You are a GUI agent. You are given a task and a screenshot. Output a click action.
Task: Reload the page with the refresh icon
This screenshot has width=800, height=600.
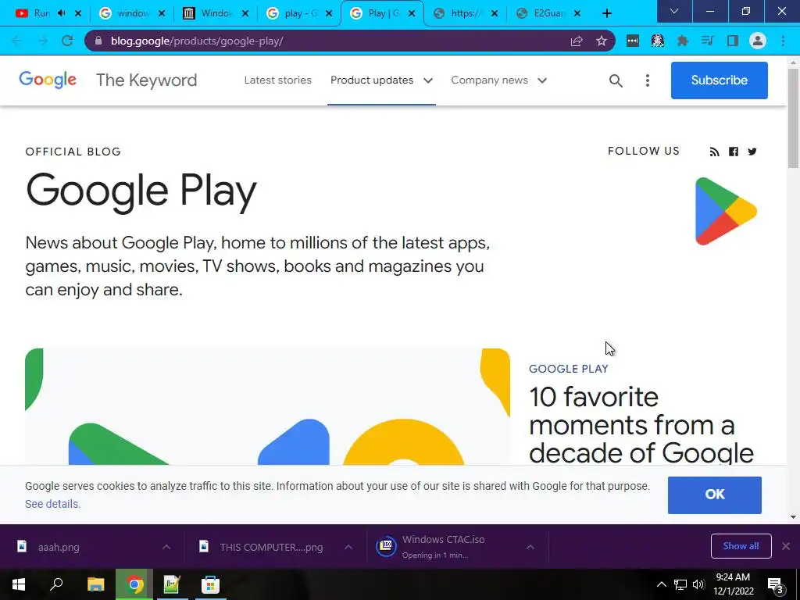tap(67, 41)
